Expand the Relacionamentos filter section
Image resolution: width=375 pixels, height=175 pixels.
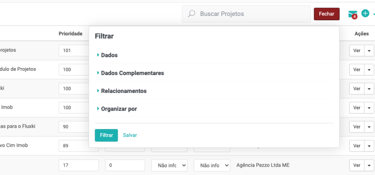[124, 91]
